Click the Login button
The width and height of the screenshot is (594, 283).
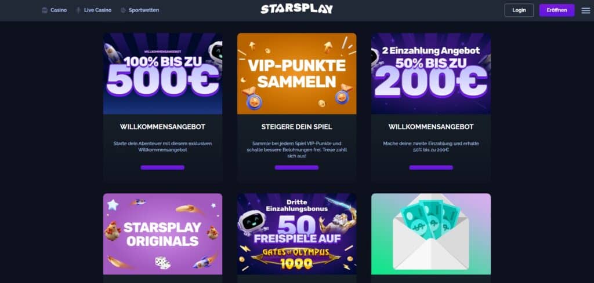point(519,10)
